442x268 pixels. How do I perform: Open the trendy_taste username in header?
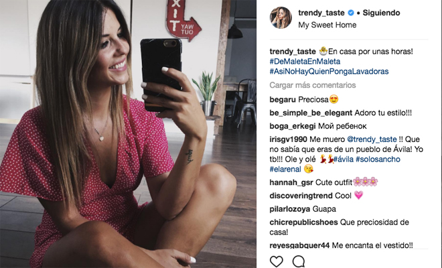click(x=321, y=13)
